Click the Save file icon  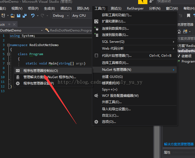pyautogui.click(x=19, y=16)
